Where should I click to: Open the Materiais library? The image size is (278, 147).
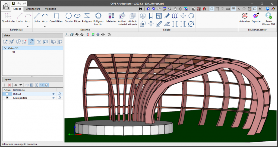111,18
